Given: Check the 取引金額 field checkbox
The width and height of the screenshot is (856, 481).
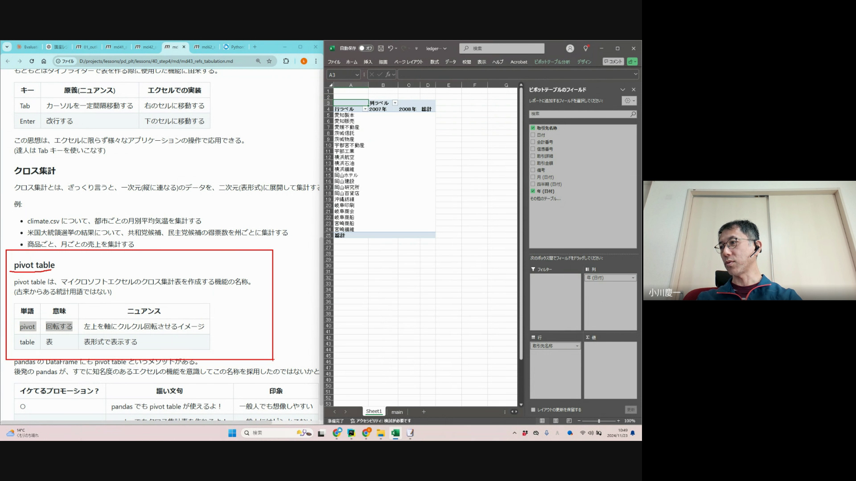Looking at the screenshot, I should point(533,163).
